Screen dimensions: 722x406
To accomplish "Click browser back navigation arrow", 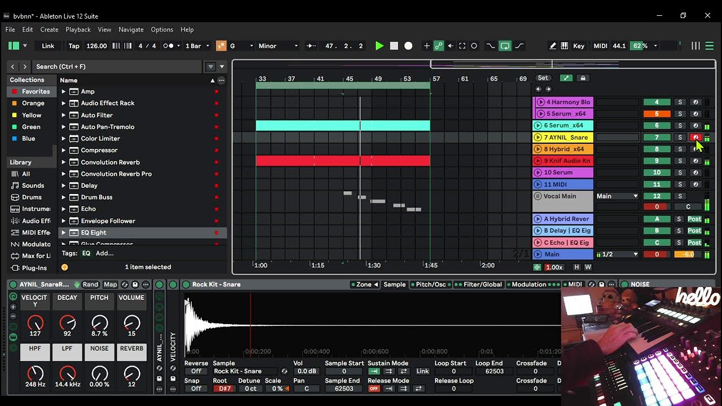I will coord(12,67).
